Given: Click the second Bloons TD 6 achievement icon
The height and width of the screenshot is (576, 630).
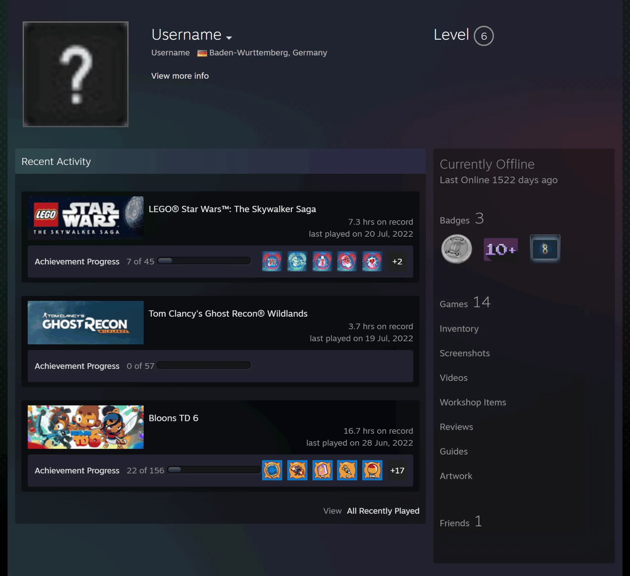Looking at the screenshot, I should (x=297, y=470).
